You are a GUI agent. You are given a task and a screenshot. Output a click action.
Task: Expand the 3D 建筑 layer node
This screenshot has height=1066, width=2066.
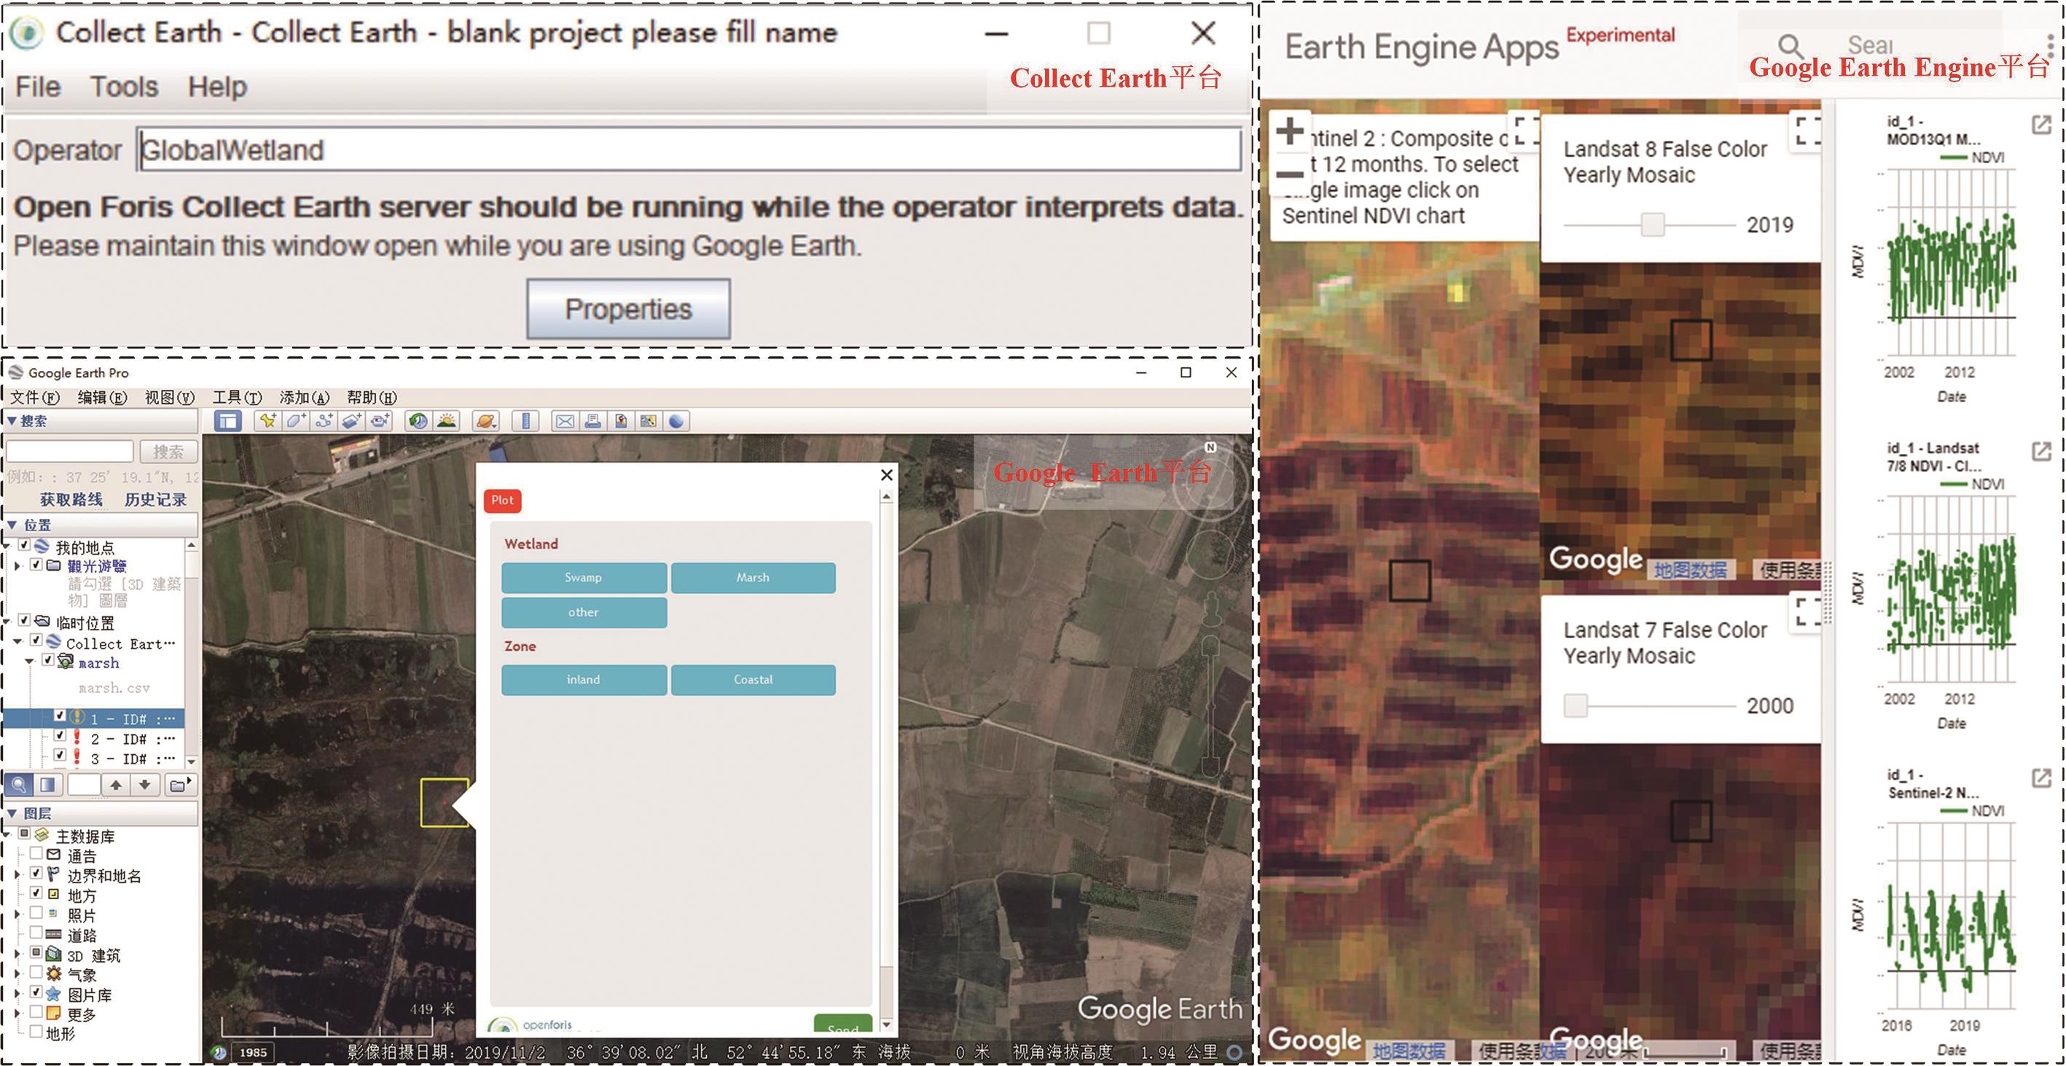(x=17, y=955)
